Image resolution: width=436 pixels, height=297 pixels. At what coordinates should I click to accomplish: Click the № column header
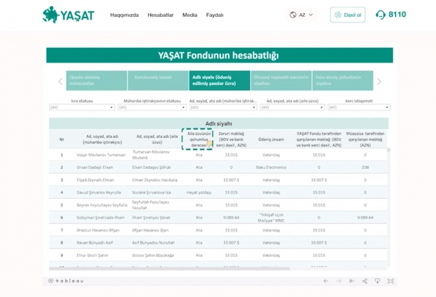pos(62,140)
